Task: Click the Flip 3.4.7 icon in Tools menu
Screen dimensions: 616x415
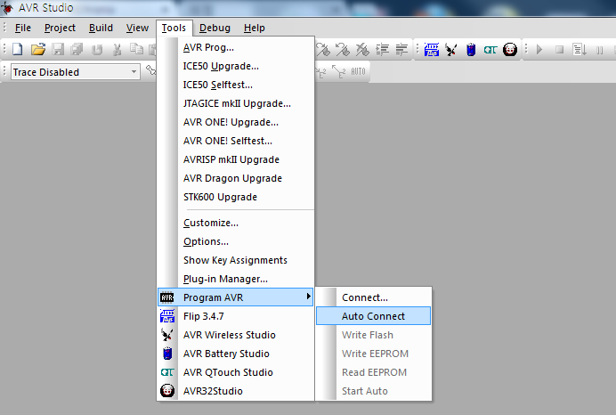Action: (x=167, y=316)
